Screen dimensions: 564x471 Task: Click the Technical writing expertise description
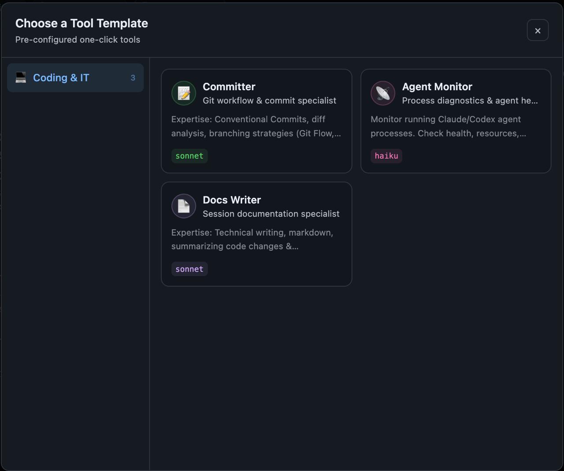pyautogui.click(x=252, y=239)
